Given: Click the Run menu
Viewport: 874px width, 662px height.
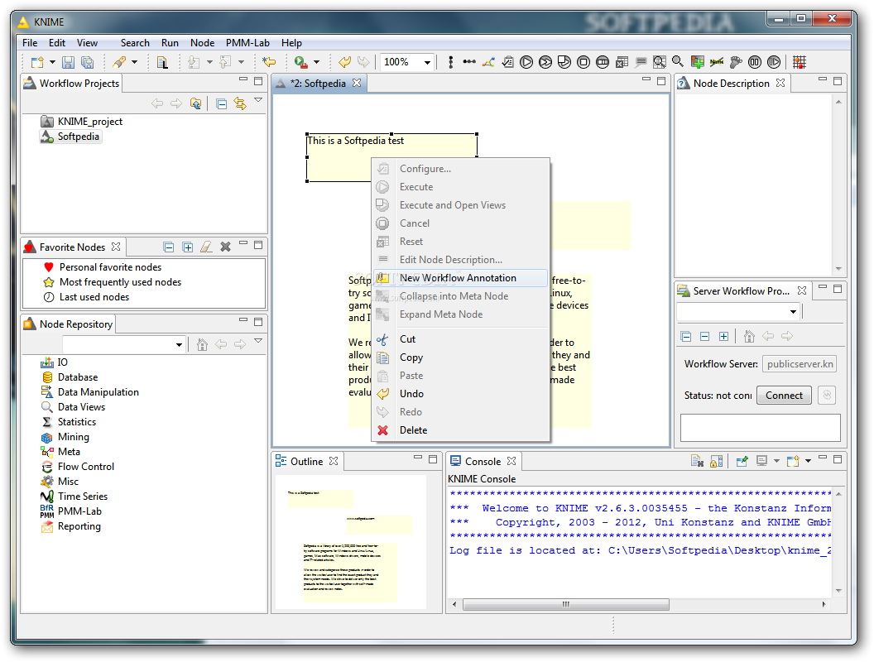Looking at the screenshot, I should pyautogui.click(x=170, y=43).
